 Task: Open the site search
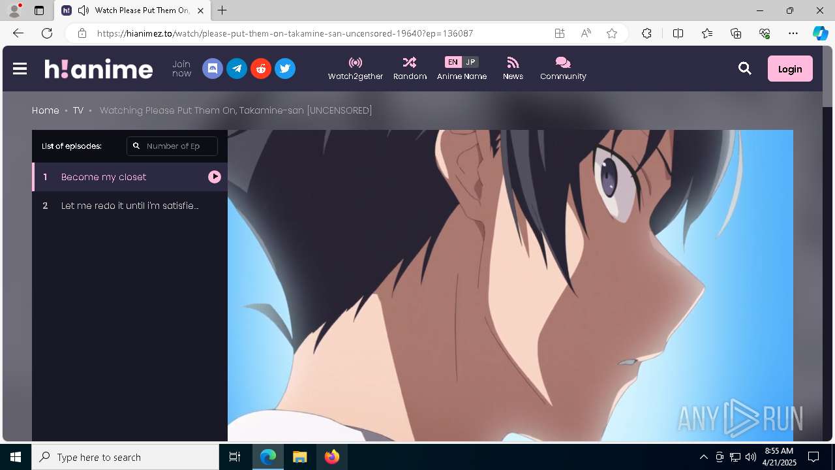(745, 69)
